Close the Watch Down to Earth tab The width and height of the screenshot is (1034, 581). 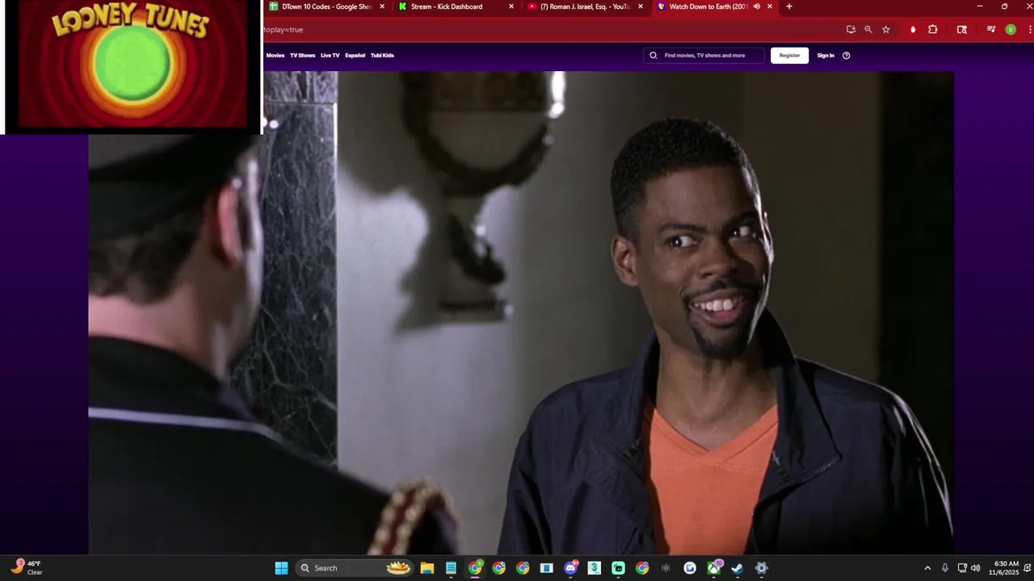[770, 6]
